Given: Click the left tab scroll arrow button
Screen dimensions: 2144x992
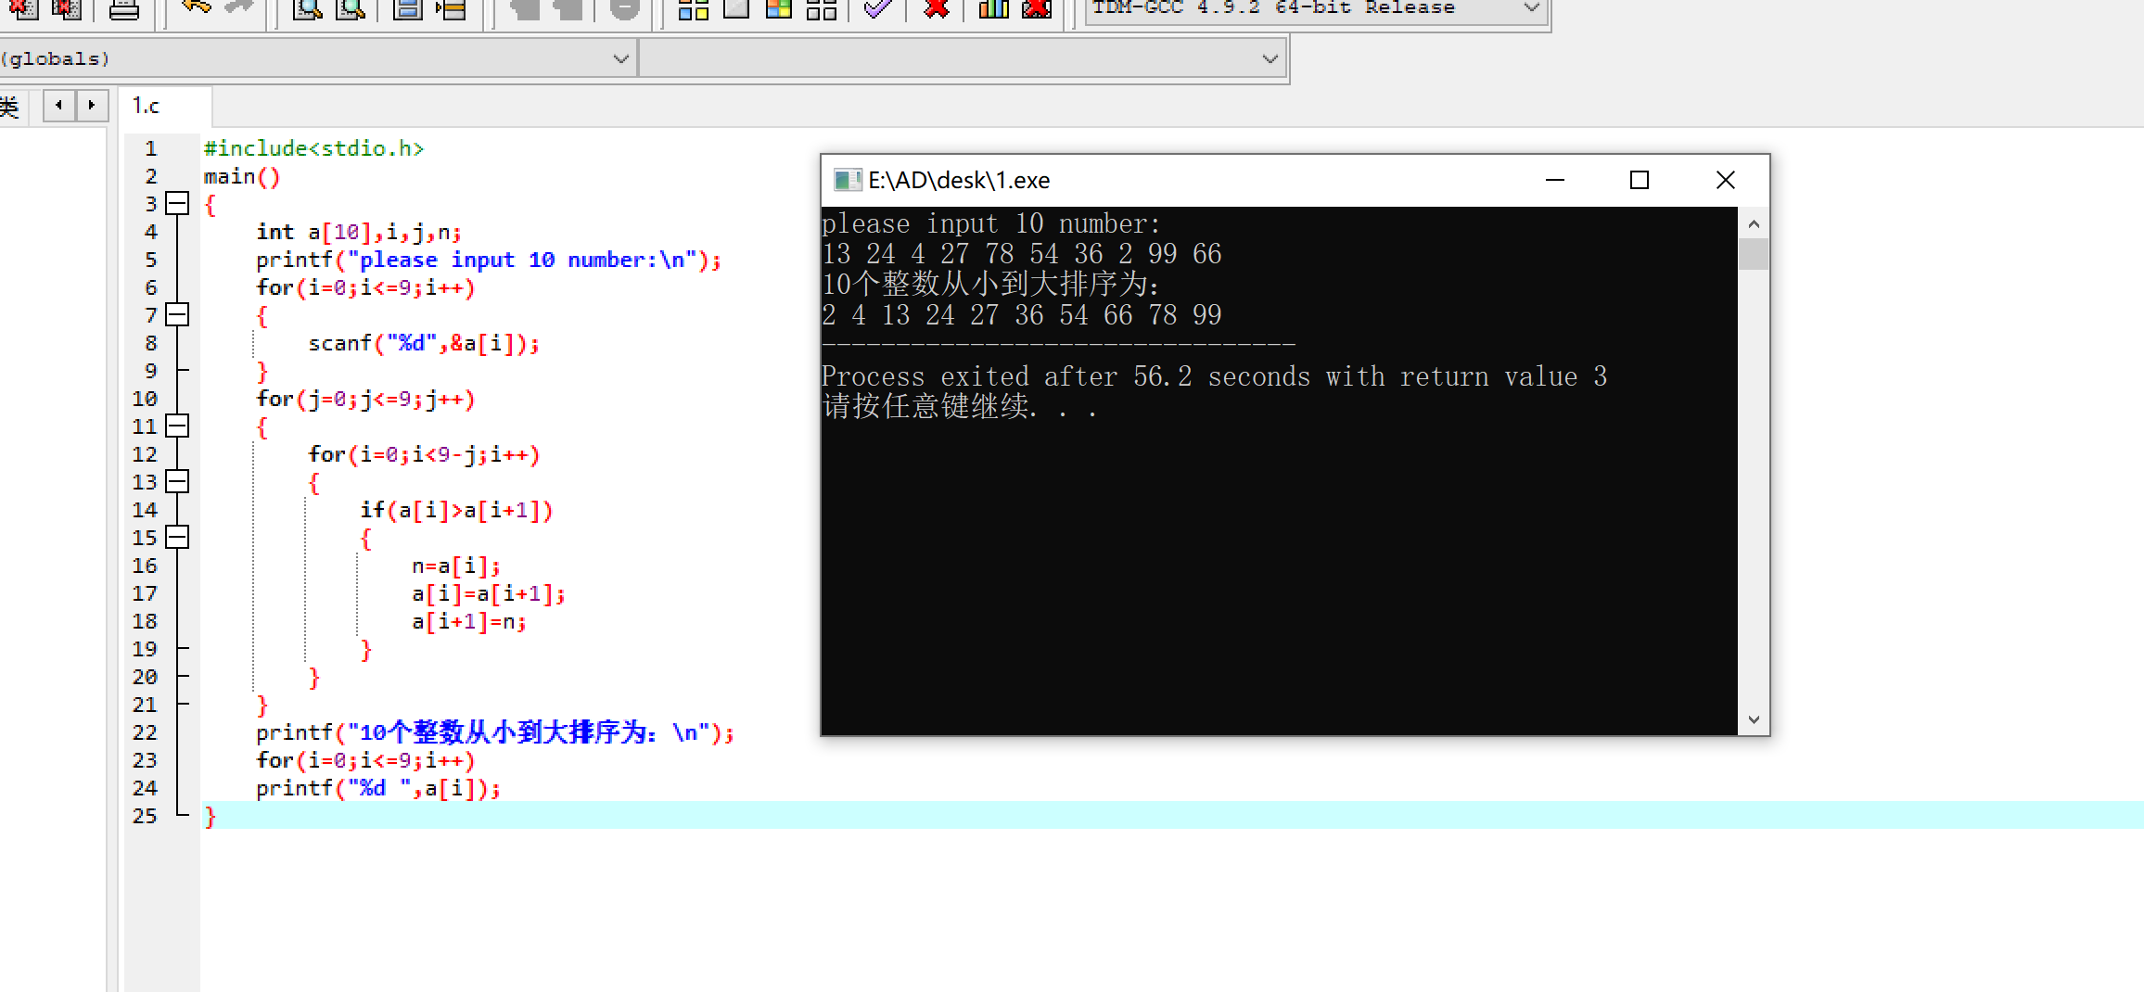Looking at the screenshot, I should pyautogui.click(x=59, y=106).
